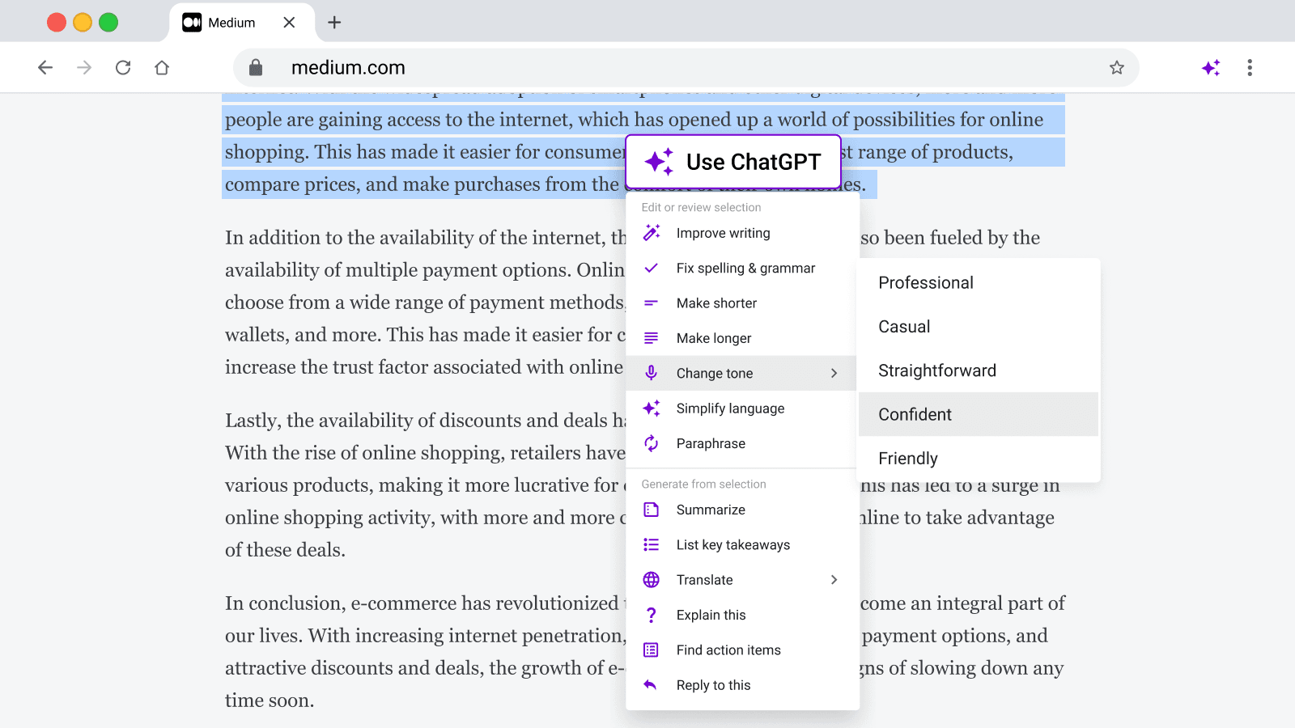Expand the Change tone submenu arrow
Viewport: 1295px width, 728px height.
click(x=834, y=373)
